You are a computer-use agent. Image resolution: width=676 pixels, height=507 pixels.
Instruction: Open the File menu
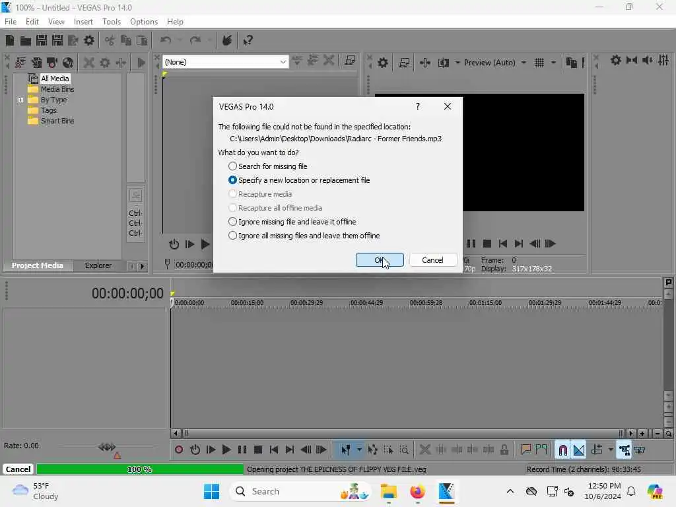11,22
